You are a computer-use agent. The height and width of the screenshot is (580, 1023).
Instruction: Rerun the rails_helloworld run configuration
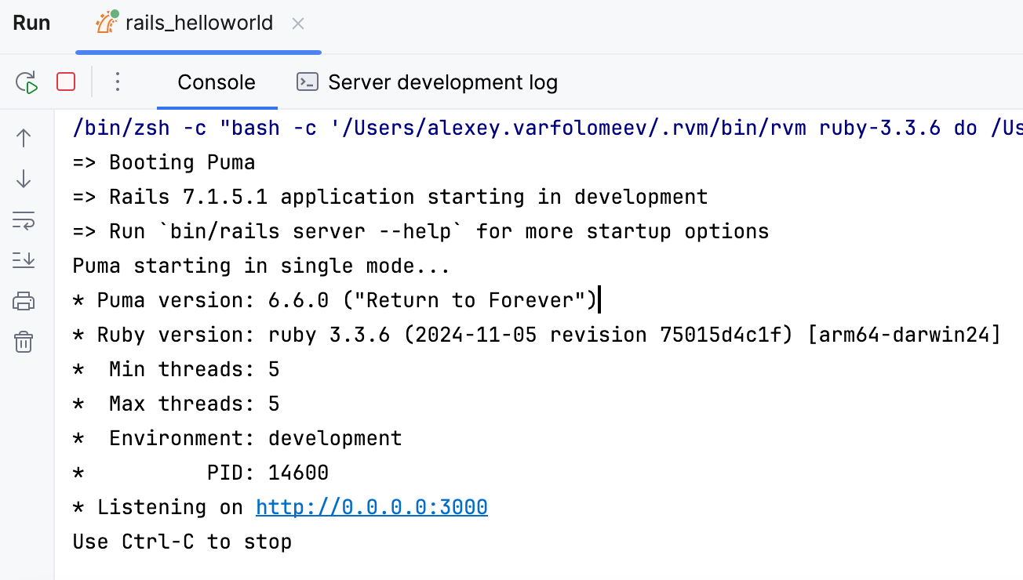[x=26, y=82]
